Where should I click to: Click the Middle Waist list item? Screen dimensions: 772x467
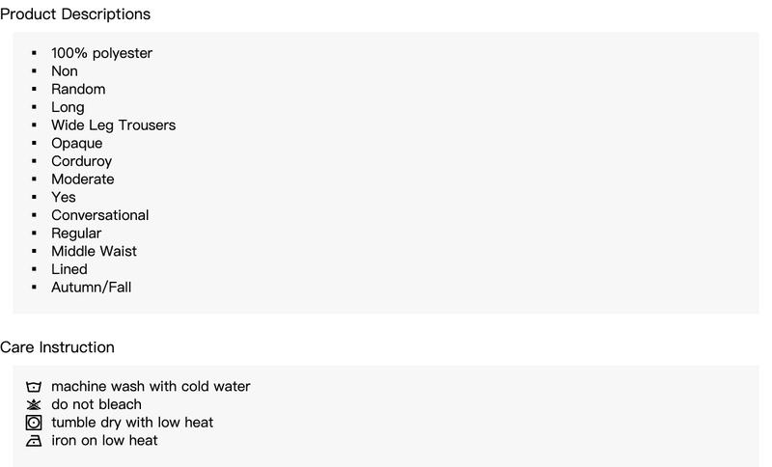pos(94,251)
